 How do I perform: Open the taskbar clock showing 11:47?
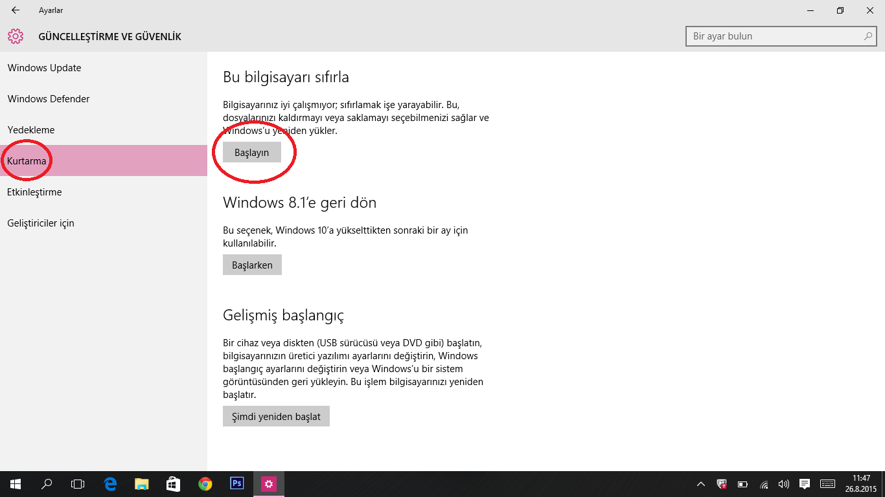[x=862, y=484]
